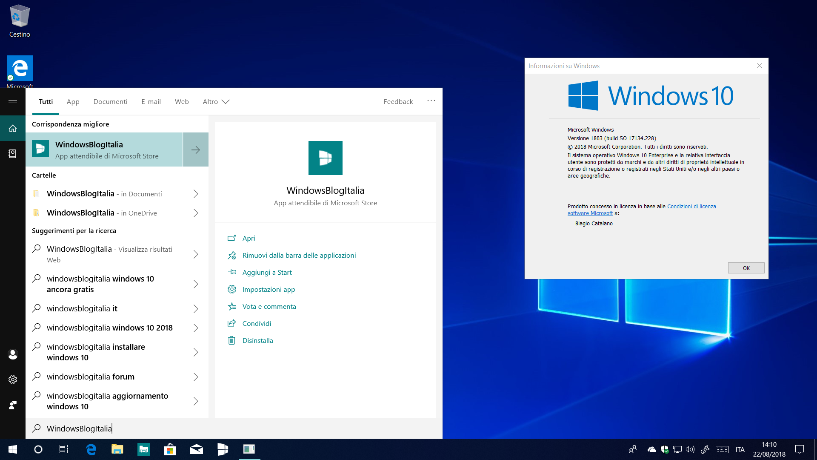
Task: Open Windows Defender security tray icon
Action: click(x=665, y=449)
